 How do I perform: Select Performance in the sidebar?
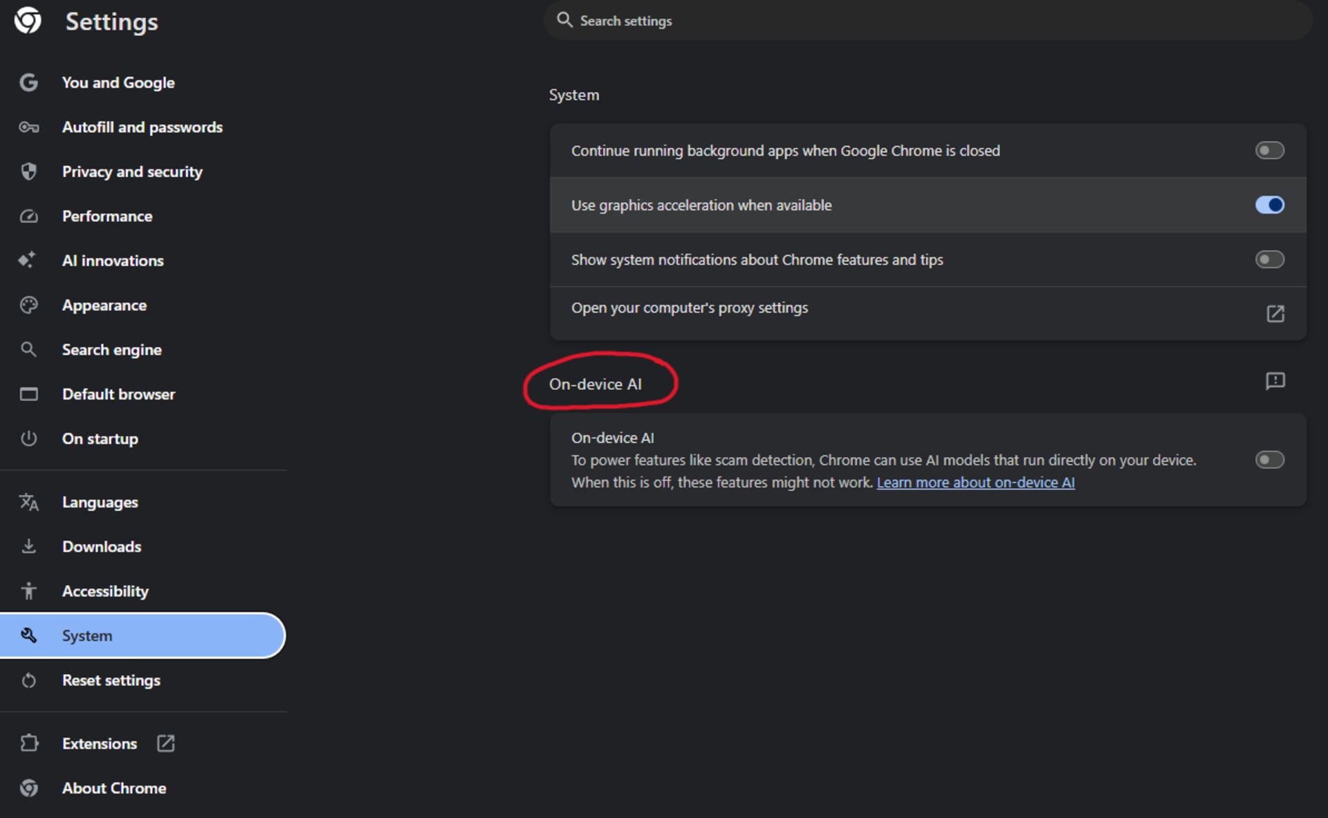point(107,216)
